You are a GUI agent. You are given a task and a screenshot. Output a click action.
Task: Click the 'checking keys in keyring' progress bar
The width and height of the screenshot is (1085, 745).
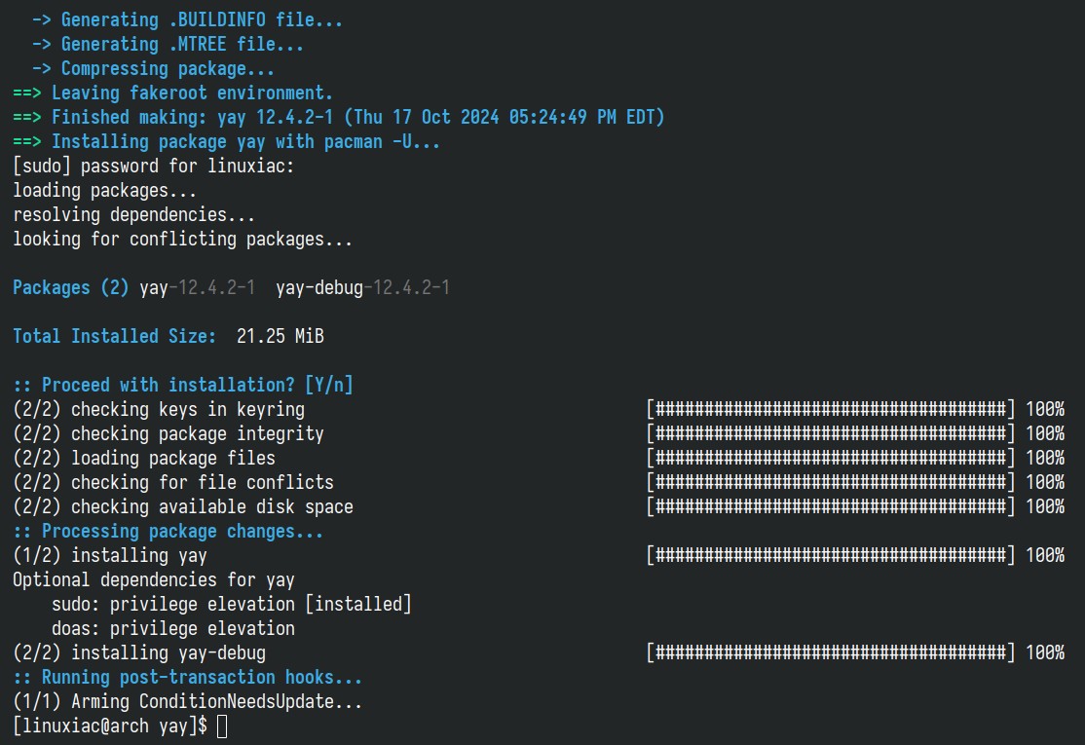tap(831, 409)
